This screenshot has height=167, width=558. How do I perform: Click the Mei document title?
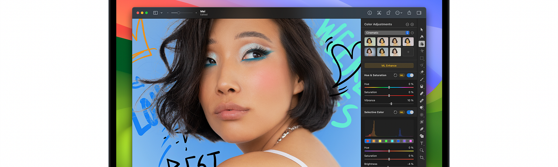203,11
